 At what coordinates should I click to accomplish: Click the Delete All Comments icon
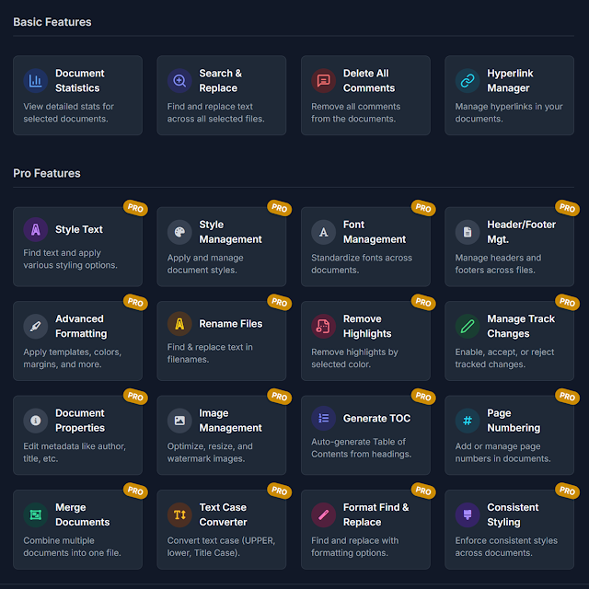click(323, 81)
